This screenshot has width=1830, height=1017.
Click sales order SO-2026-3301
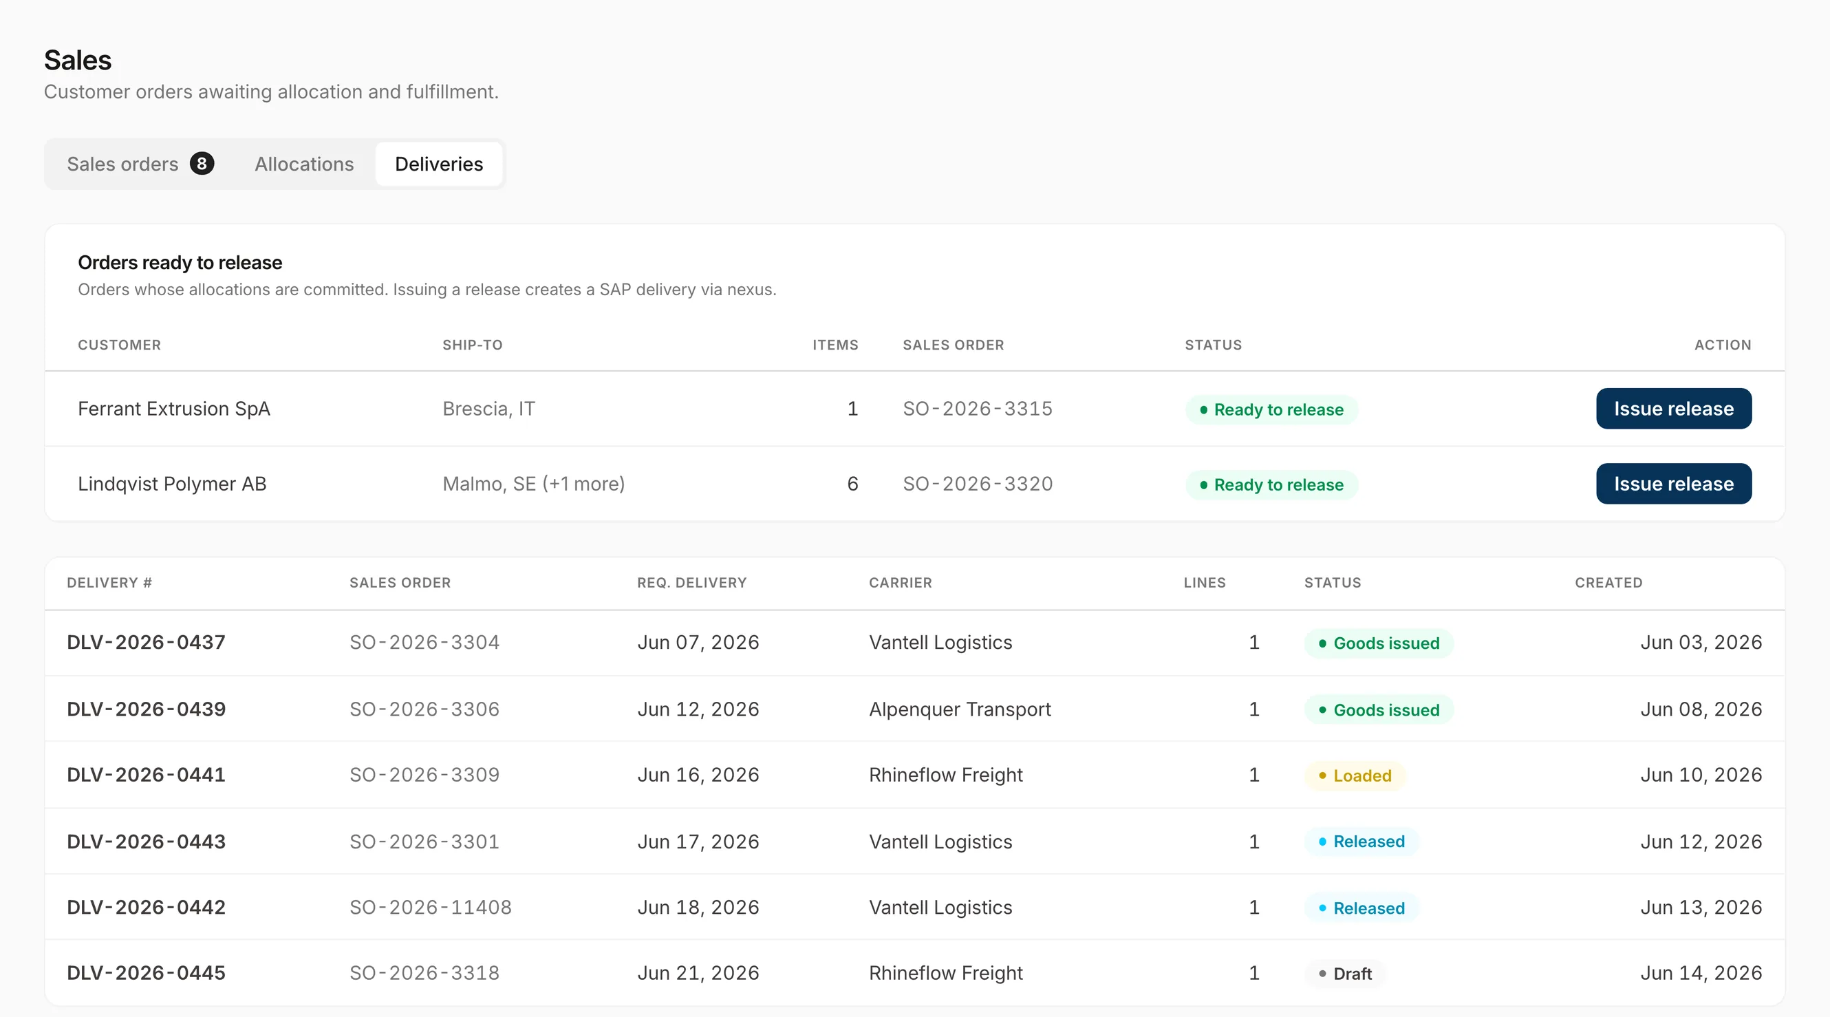[424, 842]
